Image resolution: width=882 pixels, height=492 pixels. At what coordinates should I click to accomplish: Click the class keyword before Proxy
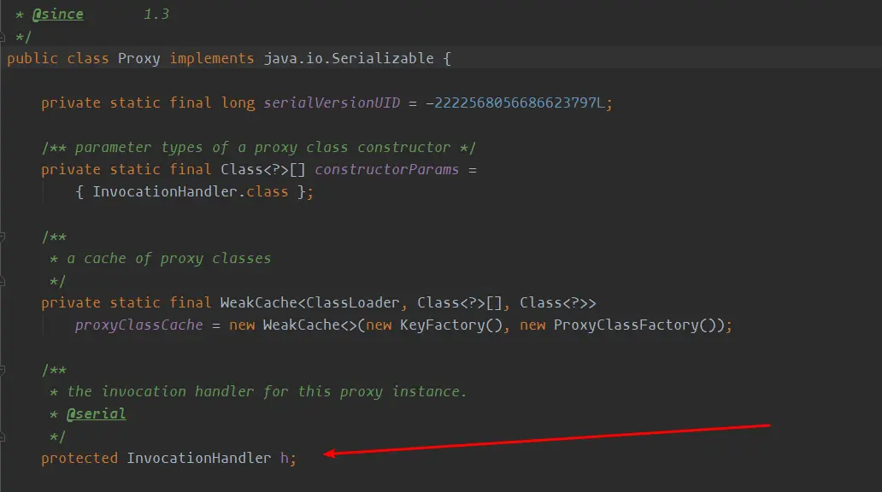88,58
